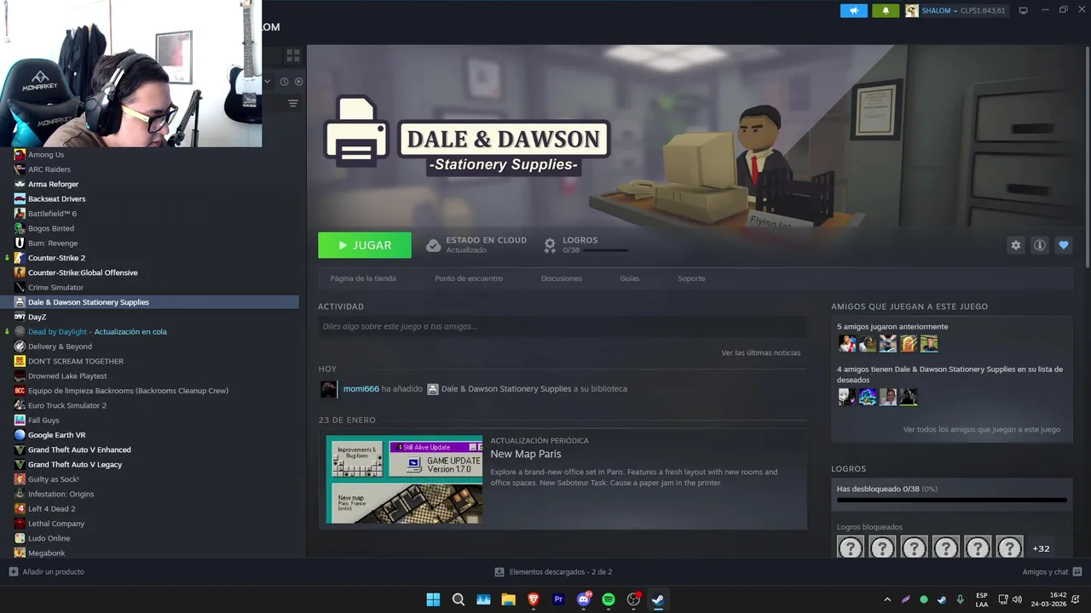Select ARC Raiders in library
Screen dimensions: 1091x613
49,169
